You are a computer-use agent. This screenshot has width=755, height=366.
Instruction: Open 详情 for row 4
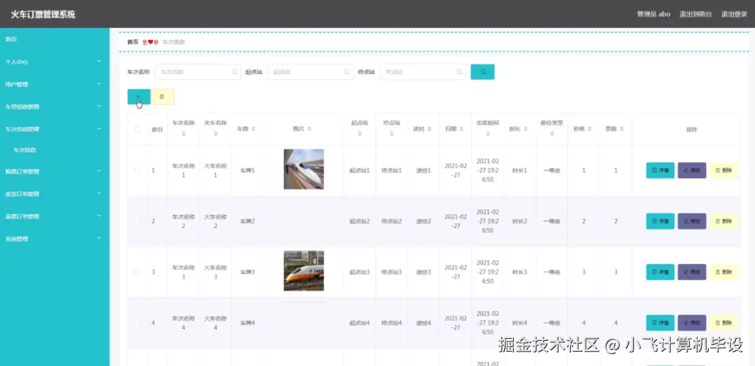pos(660,323)
